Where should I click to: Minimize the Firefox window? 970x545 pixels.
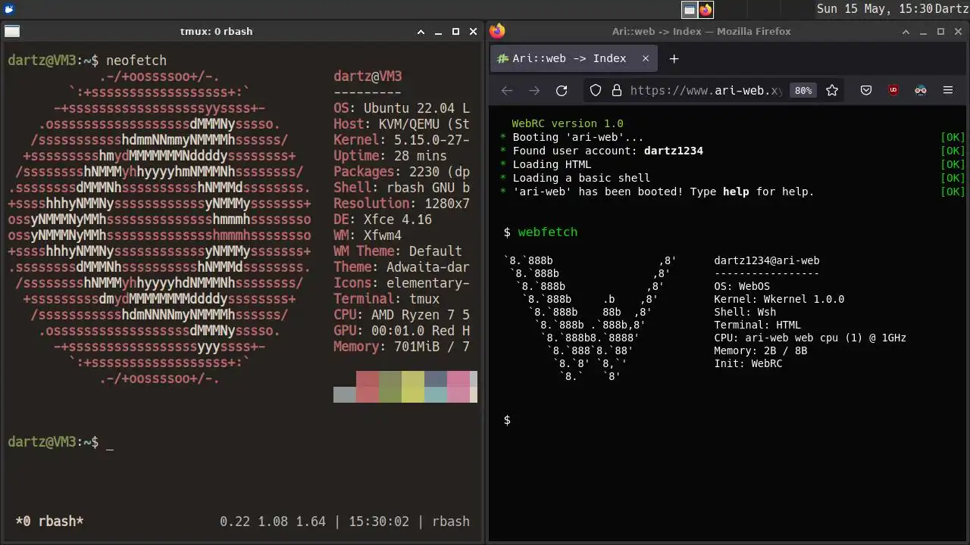click(x=923, y=32)
